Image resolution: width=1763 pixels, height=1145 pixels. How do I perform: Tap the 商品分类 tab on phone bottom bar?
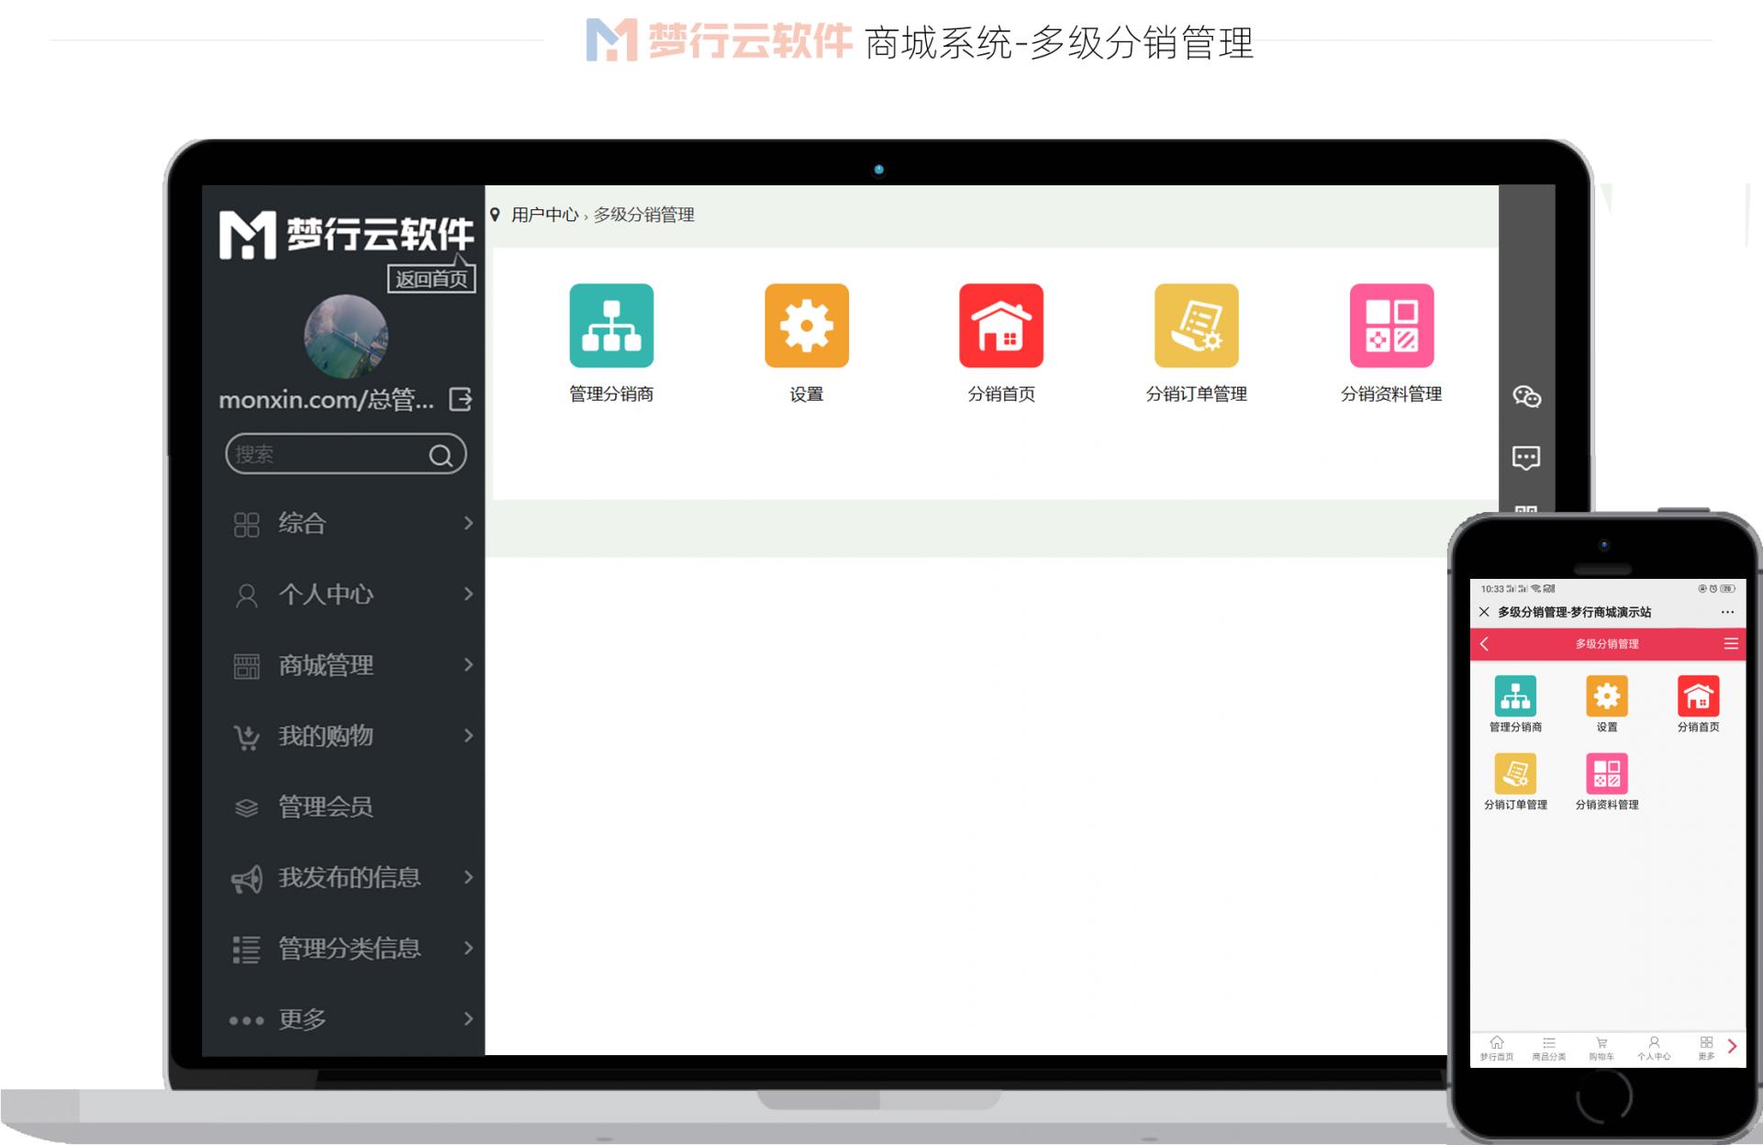pos(1549,1048)
